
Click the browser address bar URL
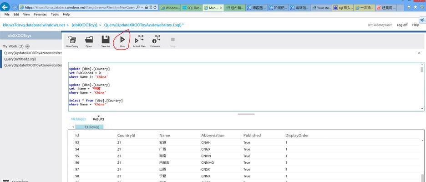click(81, 7)
